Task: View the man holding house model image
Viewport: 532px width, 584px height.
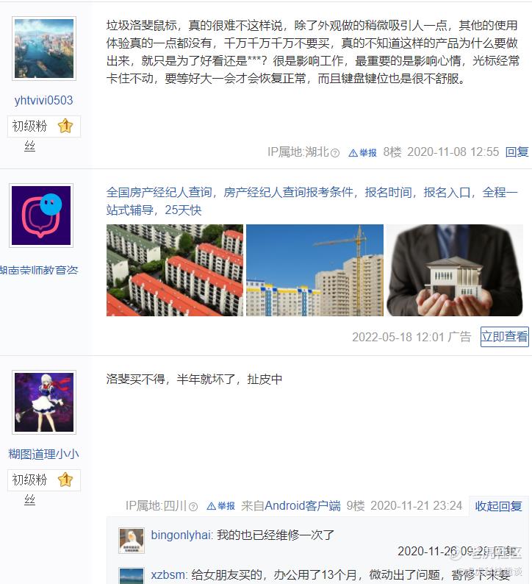Action: coord(455,270)
